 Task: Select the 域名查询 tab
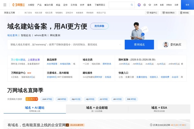coord(12,35)
